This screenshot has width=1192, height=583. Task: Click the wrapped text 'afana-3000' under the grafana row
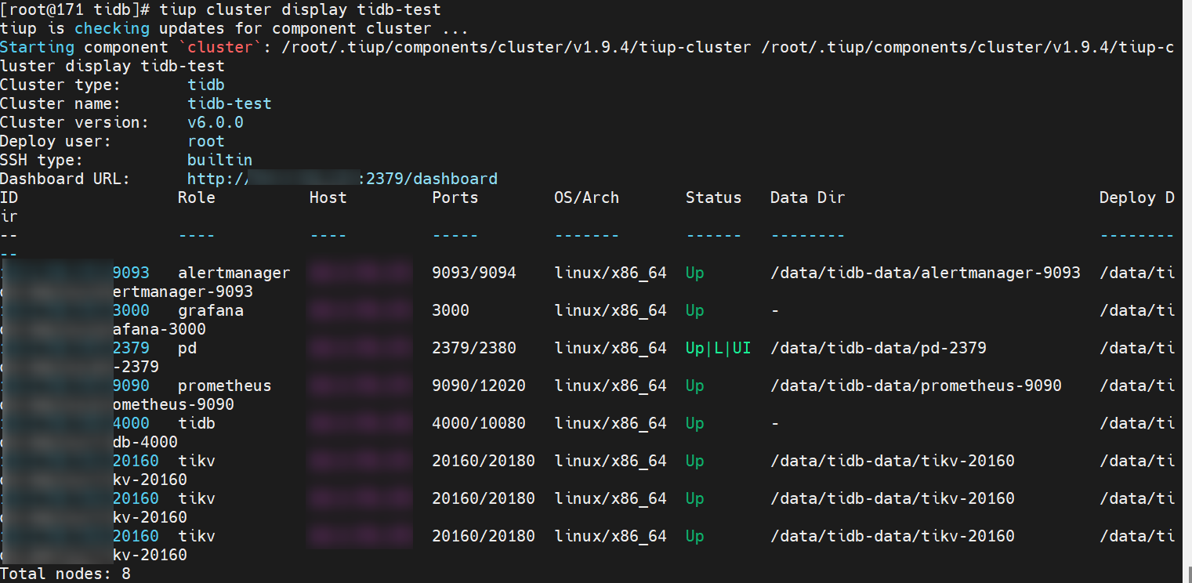[159, 329]
